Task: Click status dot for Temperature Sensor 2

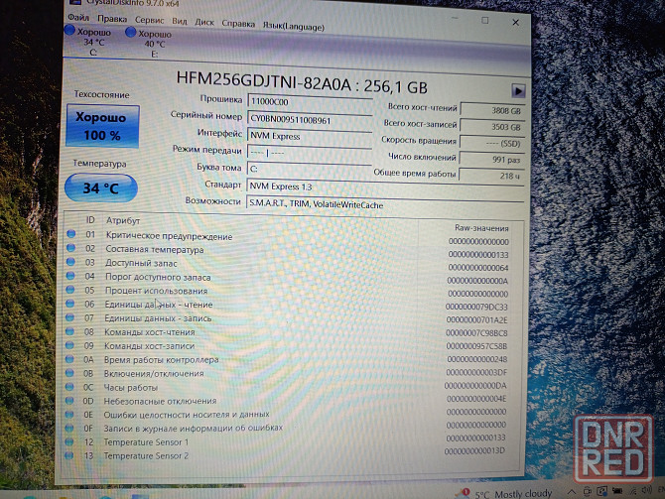Action: click(x=72, y=455)
